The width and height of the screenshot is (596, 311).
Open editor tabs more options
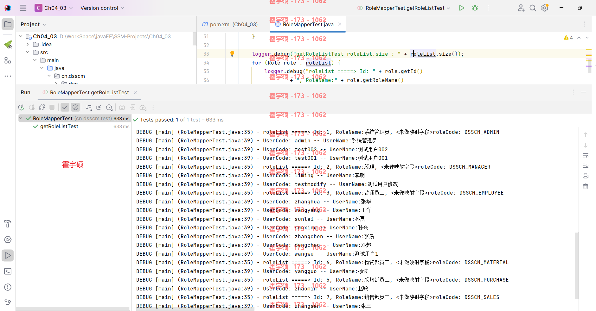click(x=584, y=24)
